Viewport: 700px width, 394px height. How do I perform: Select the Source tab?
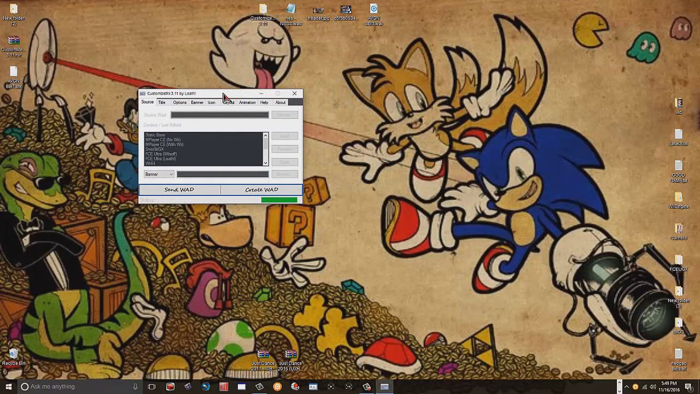pos(148,102)
